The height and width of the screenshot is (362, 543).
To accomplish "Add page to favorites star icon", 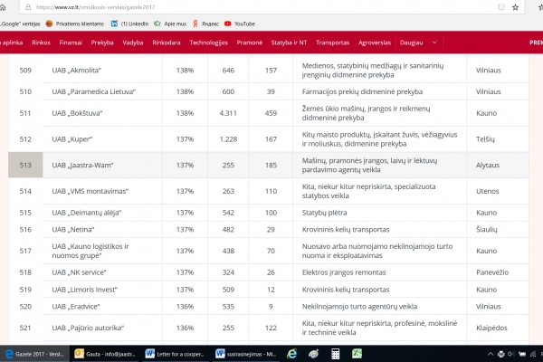I will click(515, 7).
